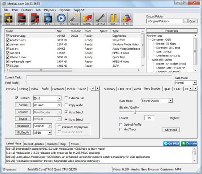Image resolution: width=202 pixels, height=174 pixels.
Task: Click the Properties panel header
Action: click(171, 30)
